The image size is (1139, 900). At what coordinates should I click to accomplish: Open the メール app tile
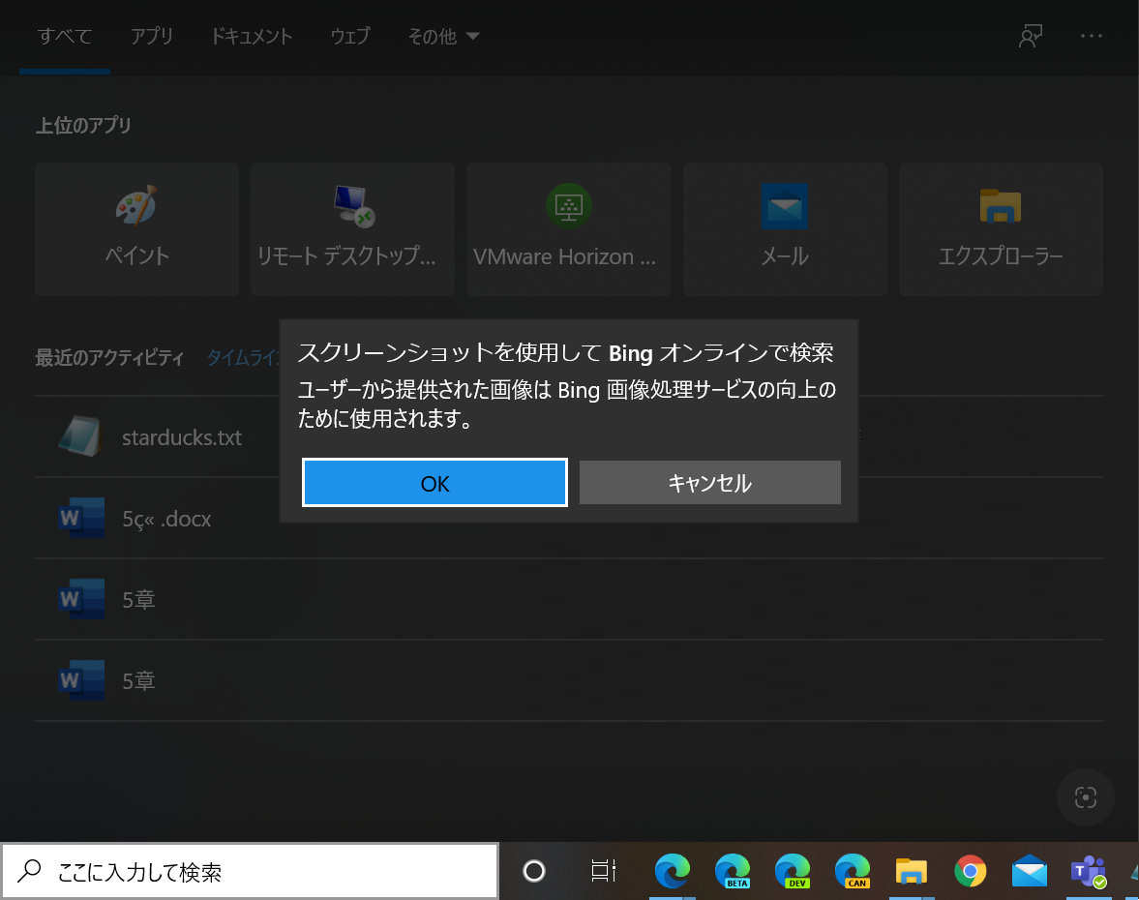tap(785, 228)
